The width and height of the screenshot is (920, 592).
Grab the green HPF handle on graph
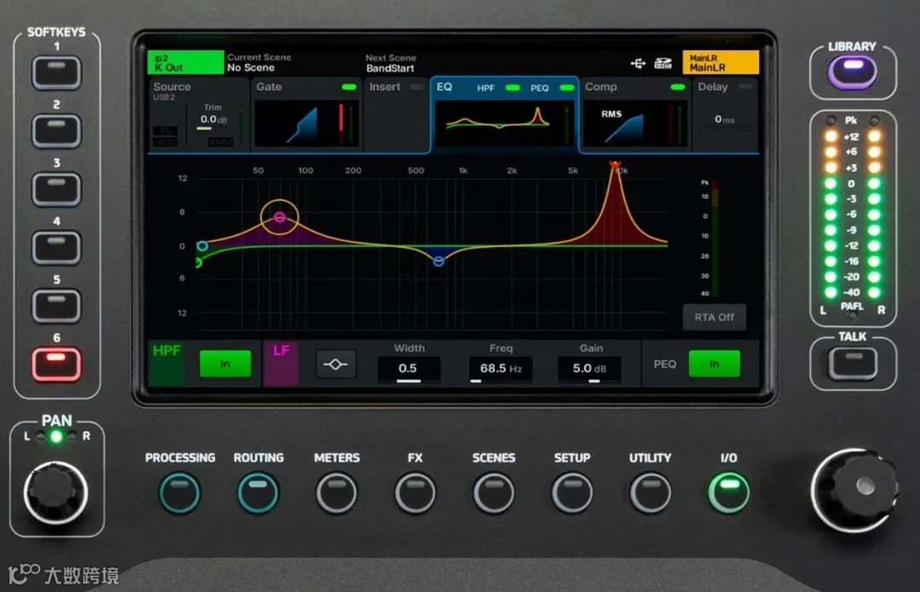point(198,263)
